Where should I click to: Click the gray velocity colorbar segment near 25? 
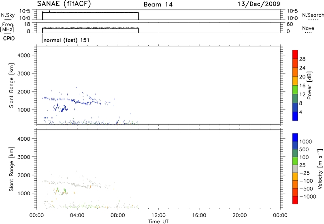(295, 169)
